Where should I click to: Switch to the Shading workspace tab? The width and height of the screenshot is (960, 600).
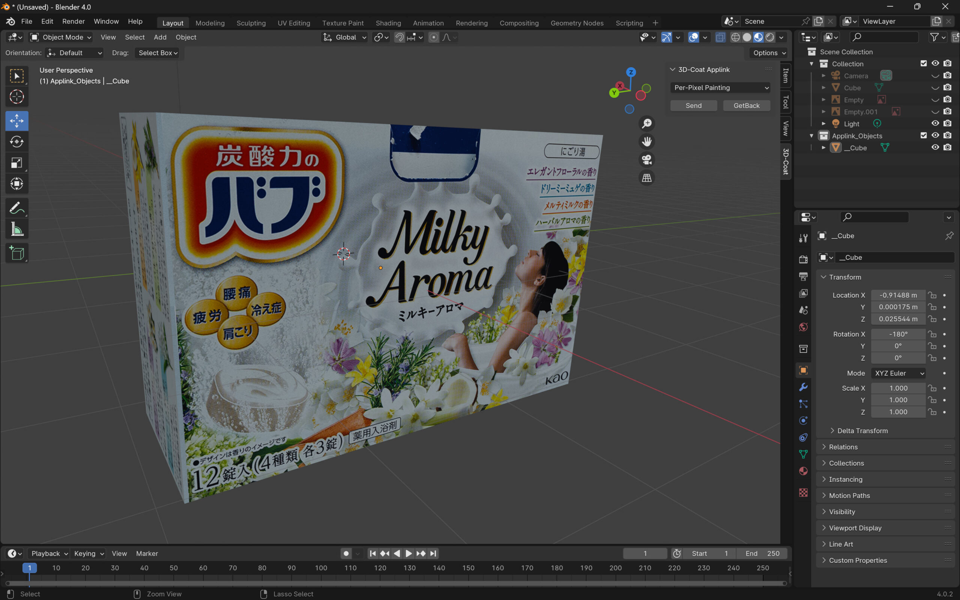(x=388, y=23)
